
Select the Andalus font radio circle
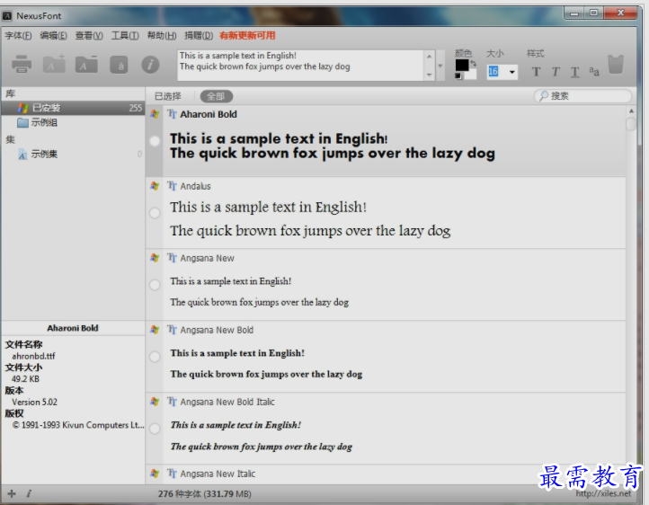coord(155,213)
